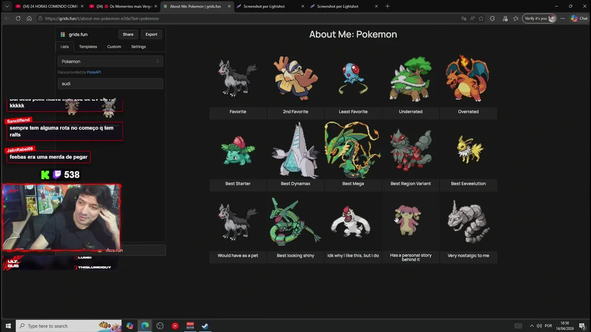Click Type here to search box
Viewport: 591px width, 332px height.
click(x=68, y=326)
